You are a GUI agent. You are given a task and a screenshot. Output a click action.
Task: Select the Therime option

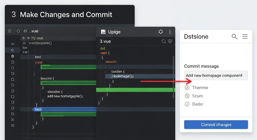[x=197, y=88]
